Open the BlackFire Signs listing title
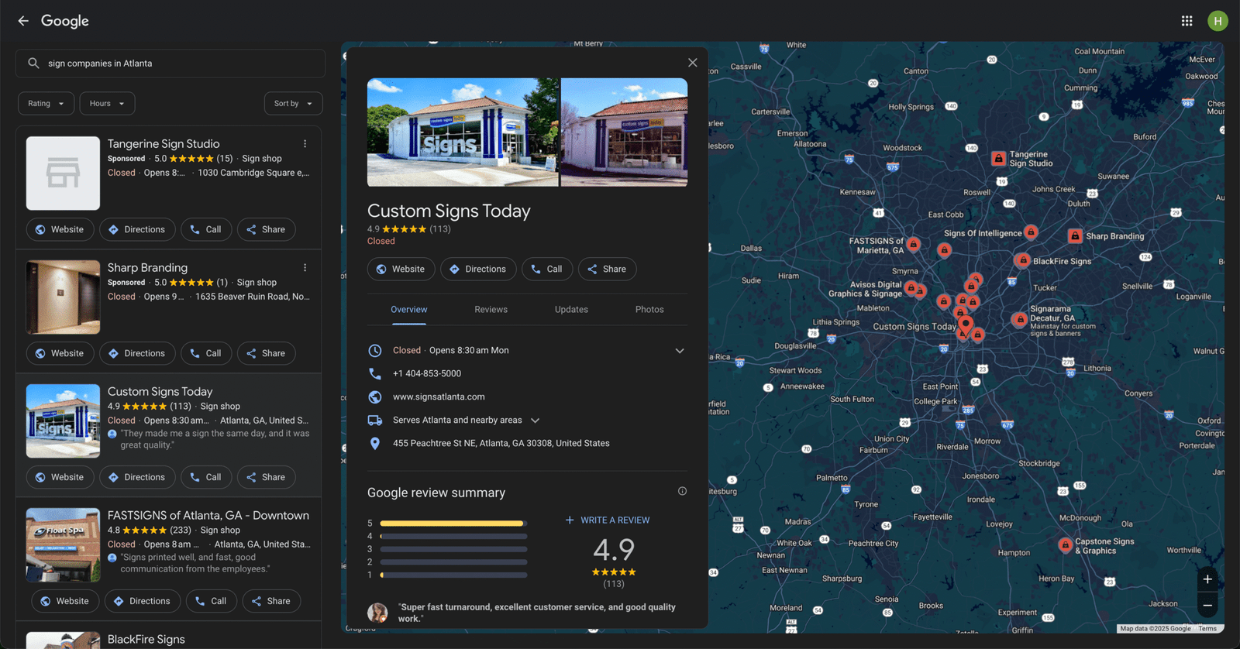Viewport: 1240px width, 649px height. [x=146, y=640]
